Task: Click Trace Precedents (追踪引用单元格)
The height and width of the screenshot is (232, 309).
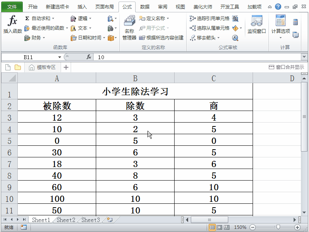Action: [x=210, y=18]
